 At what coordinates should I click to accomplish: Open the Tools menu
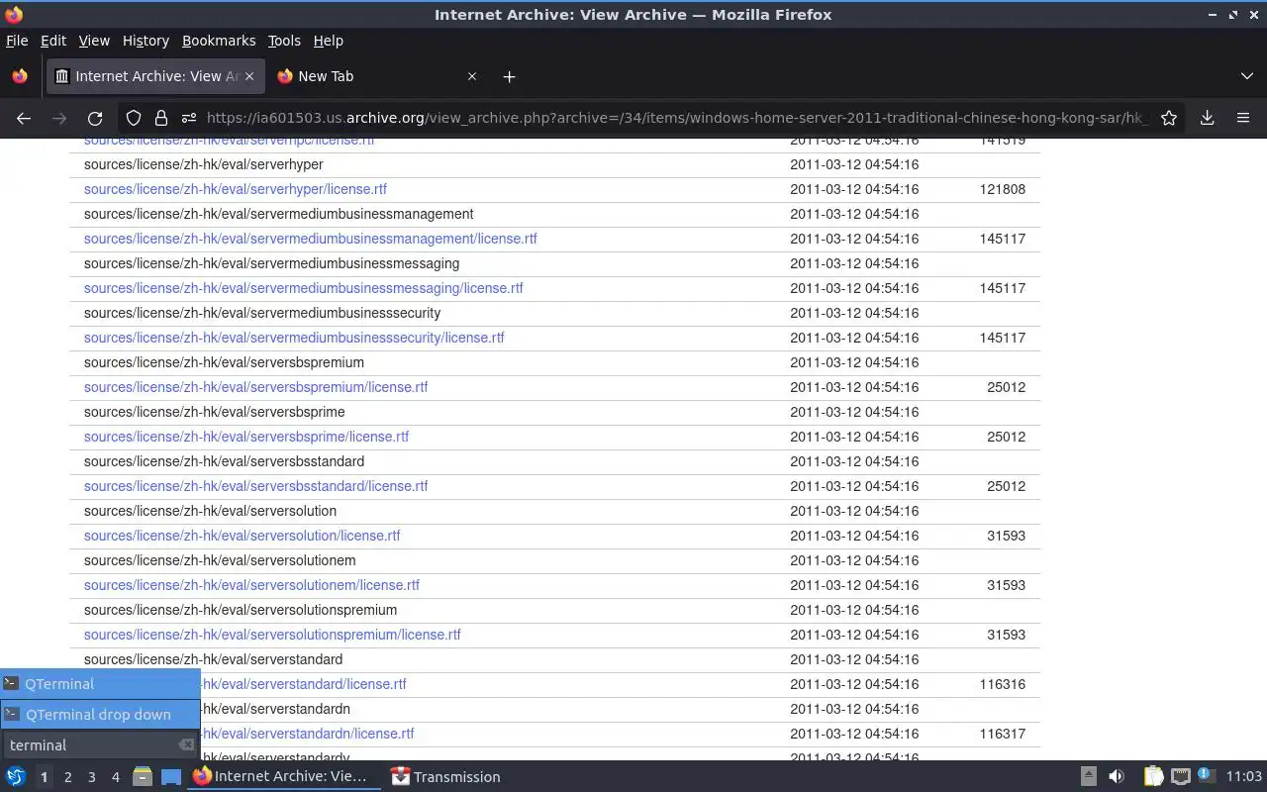coord(284,41)
